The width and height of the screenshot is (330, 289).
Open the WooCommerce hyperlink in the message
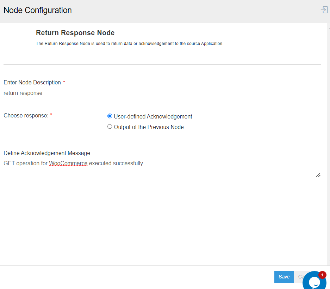[x=68, y=163]
